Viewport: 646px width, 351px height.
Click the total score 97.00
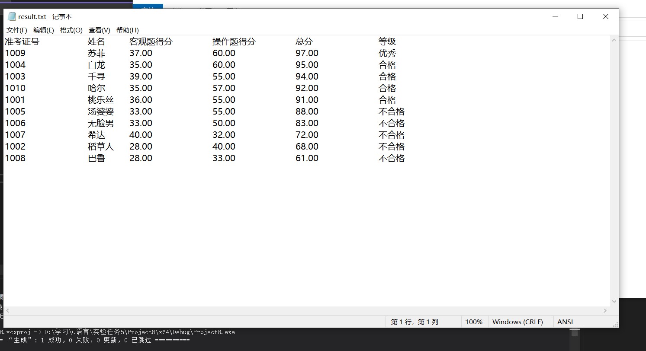tap(307, 53)
